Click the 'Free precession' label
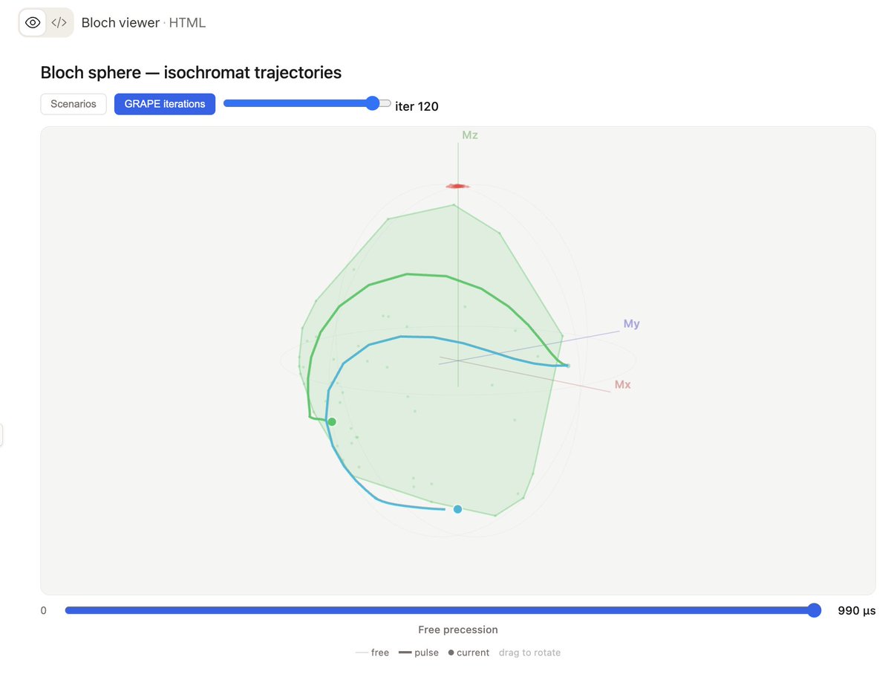The width and height of the screenshot is (891, 683). pos(458,629)
